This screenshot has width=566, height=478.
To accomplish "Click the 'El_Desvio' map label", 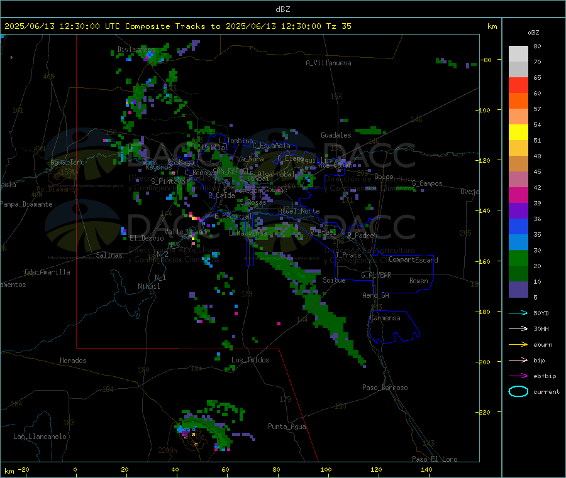I will point(147,238).
